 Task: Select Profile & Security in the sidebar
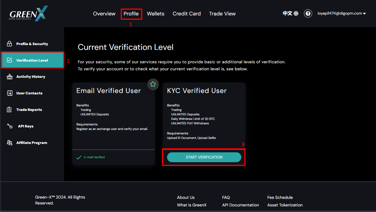point(32,44)
